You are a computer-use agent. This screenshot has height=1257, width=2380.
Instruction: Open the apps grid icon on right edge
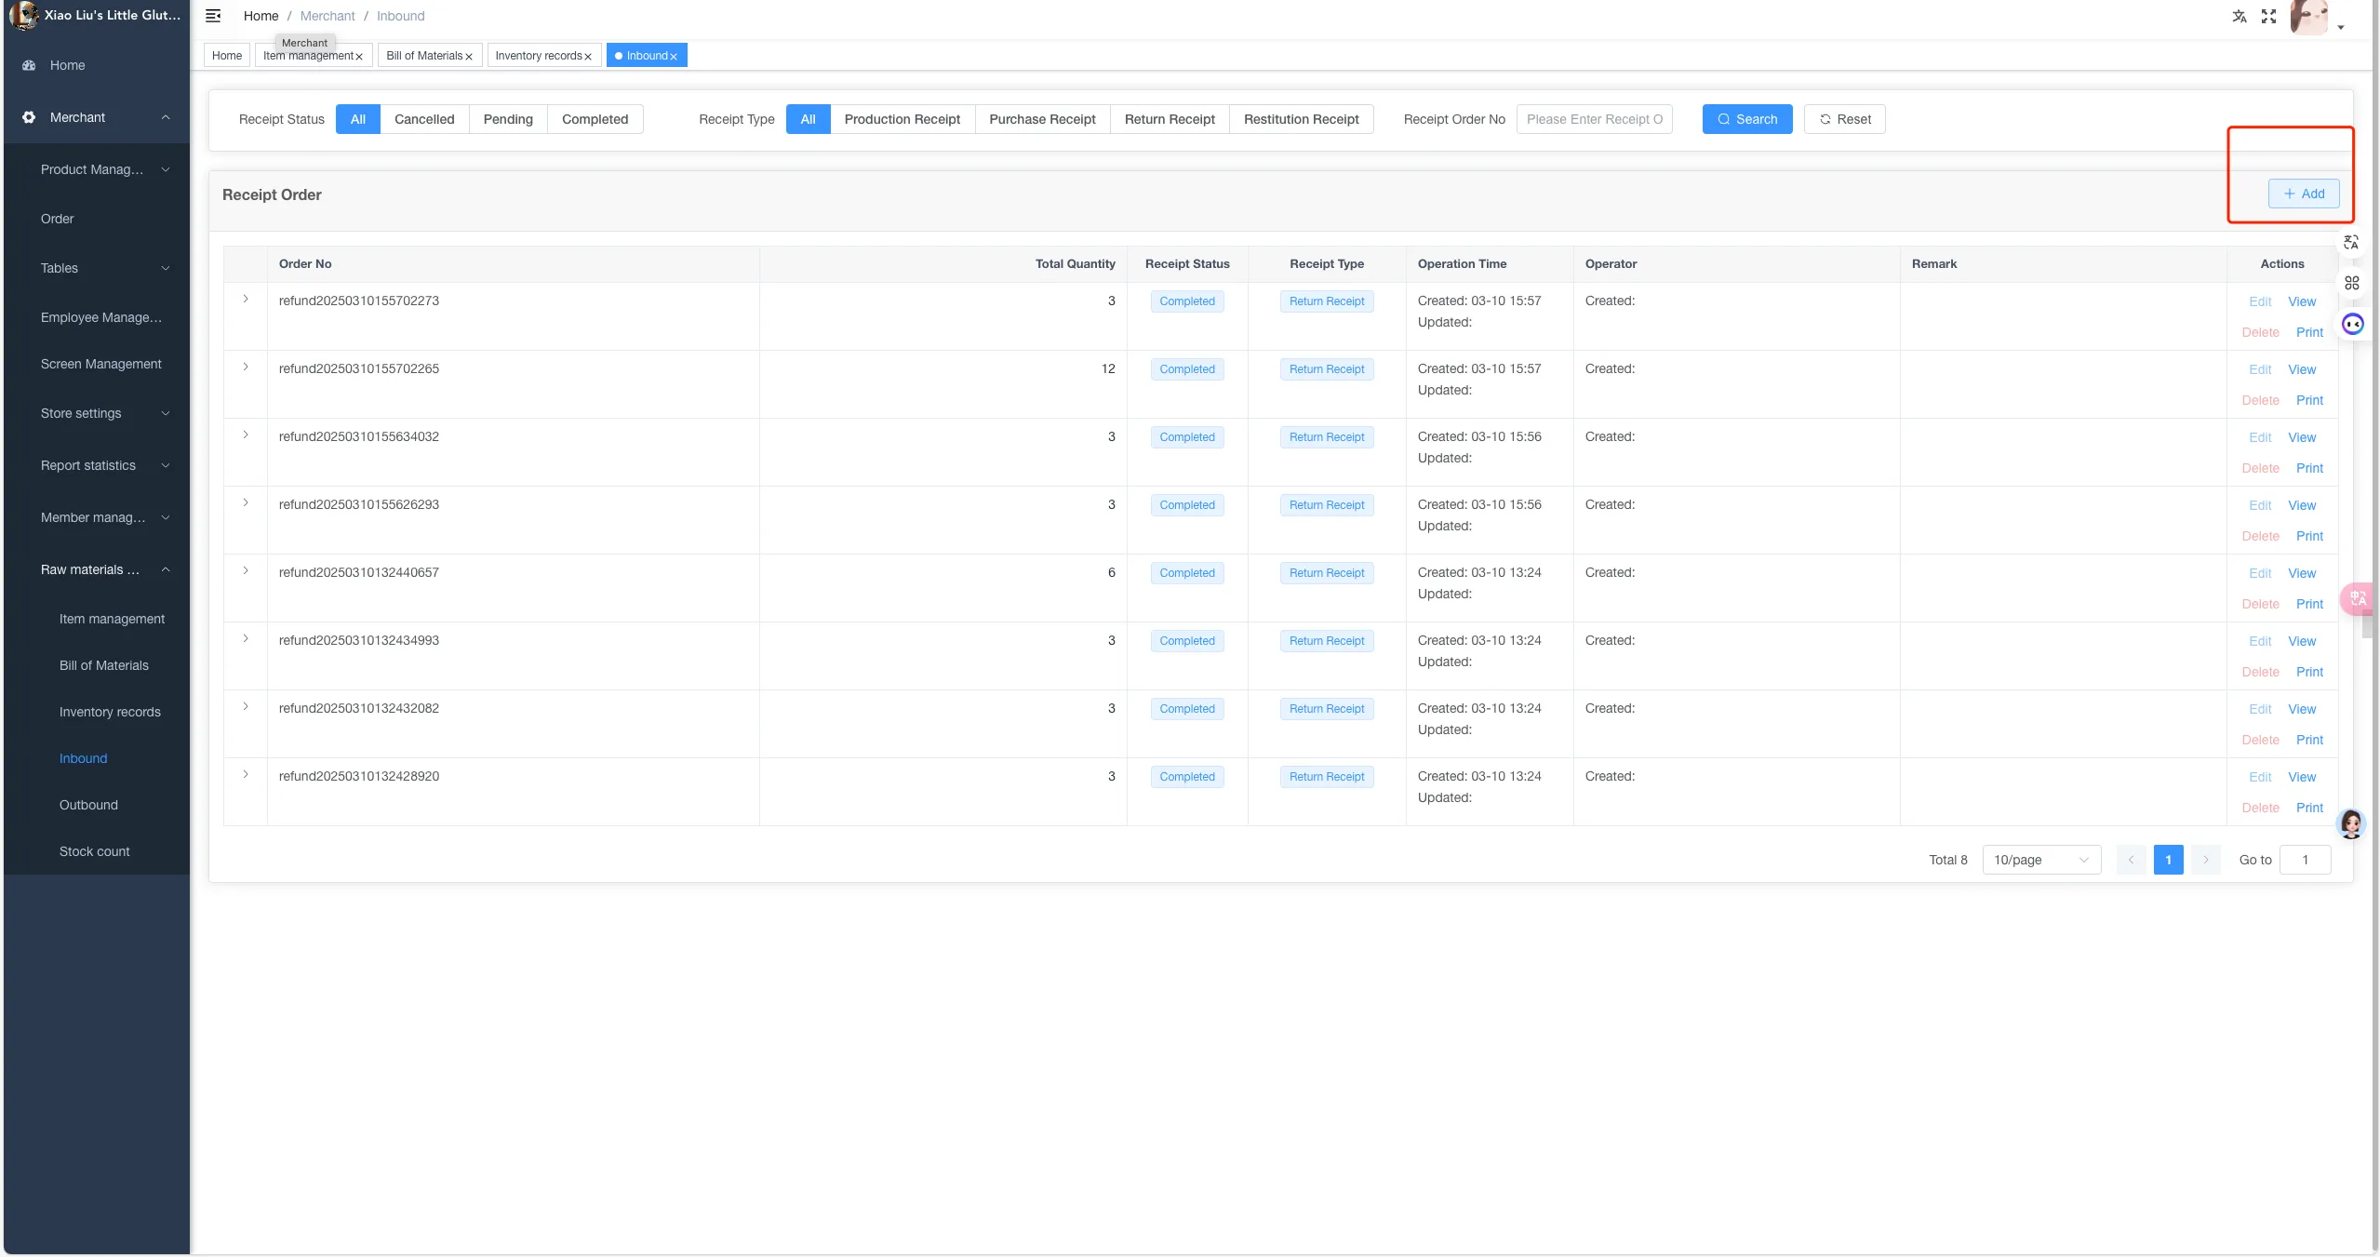tap(2351, 283)
